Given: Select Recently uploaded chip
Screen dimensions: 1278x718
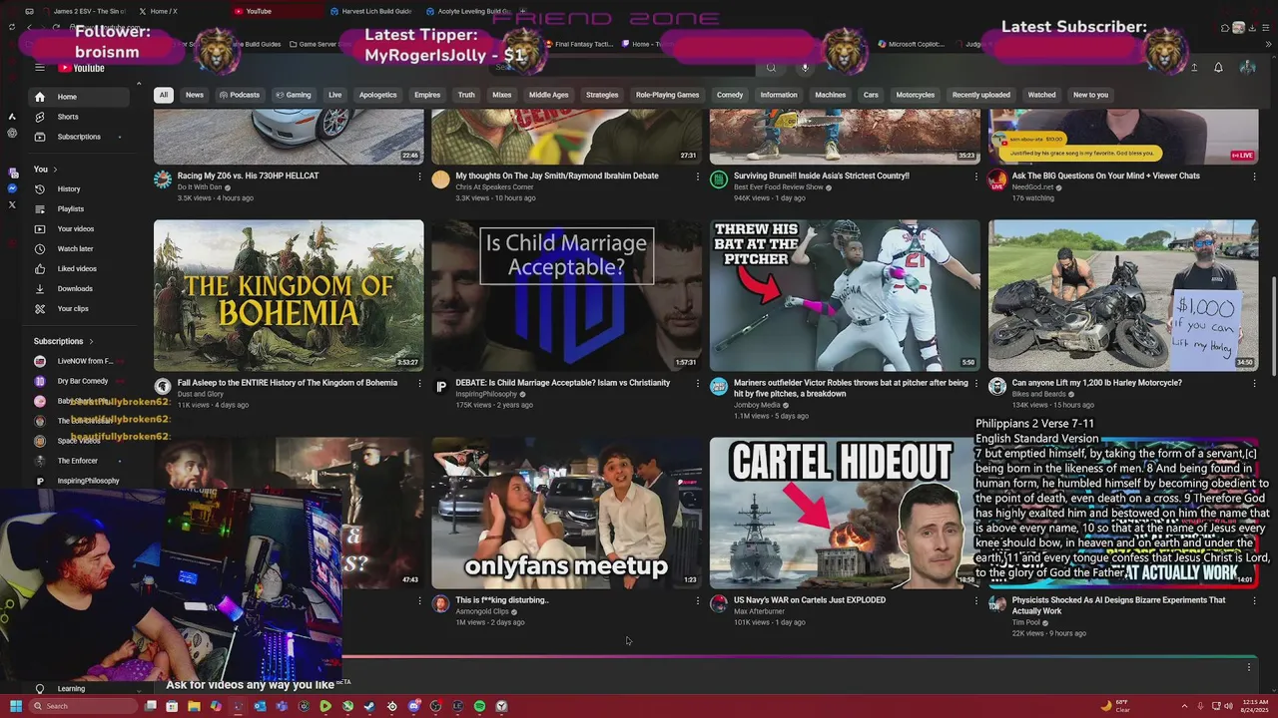Looking at the screenshot, I should (x=980, y=95).
